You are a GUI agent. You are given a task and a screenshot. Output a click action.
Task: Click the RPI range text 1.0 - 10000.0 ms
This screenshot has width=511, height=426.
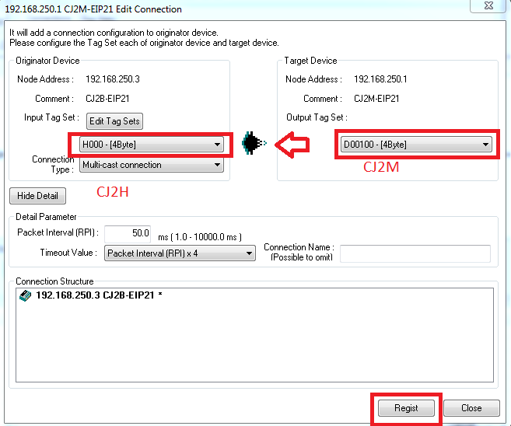[200, 237]
